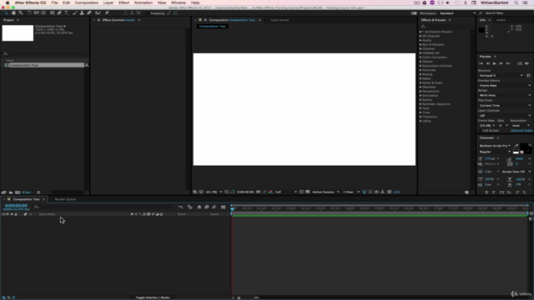
Task: Select the Unified Camera tool
Action: click(37, 13)
